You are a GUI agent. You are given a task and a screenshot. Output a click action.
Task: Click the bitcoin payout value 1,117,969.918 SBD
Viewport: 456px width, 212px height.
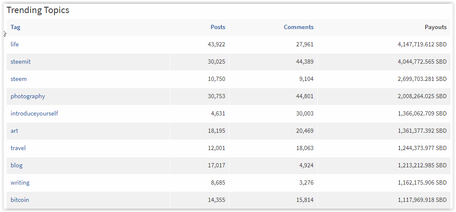[x=422, y=200]
